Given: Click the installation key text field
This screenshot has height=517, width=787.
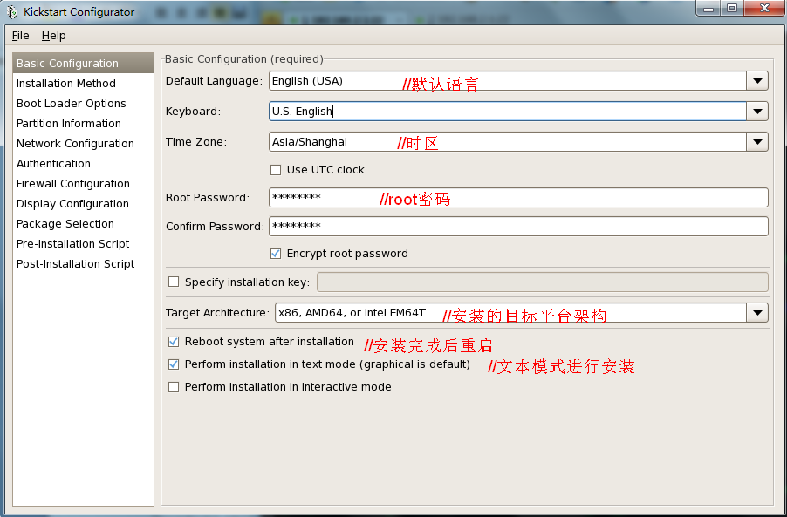Looking at the screenshot, I should tap(543, 282).
